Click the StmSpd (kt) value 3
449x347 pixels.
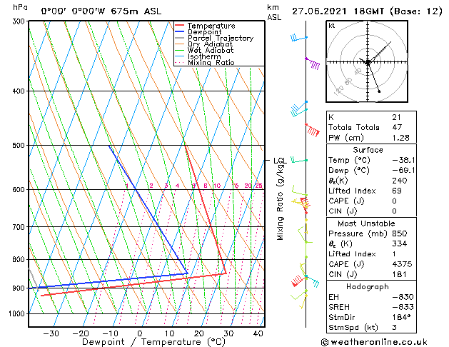click(395, 328)
